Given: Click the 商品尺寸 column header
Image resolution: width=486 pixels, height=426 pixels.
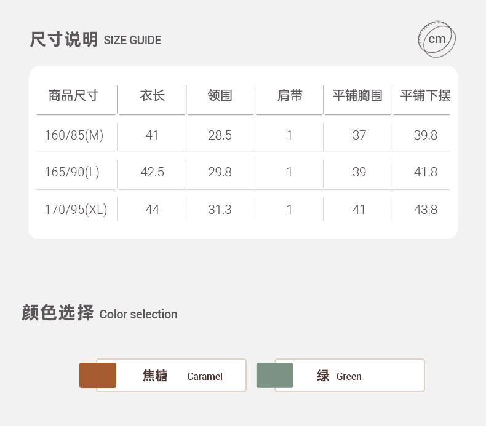Looking at the screenshot, I should [74, 96].
